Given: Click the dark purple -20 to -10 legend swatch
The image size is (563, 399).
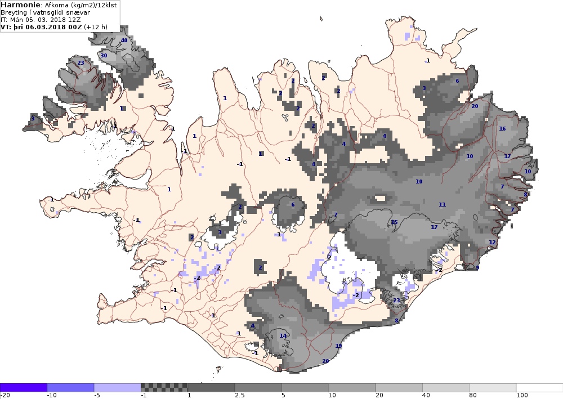Looking at the screenshot, I should (23, 388).
